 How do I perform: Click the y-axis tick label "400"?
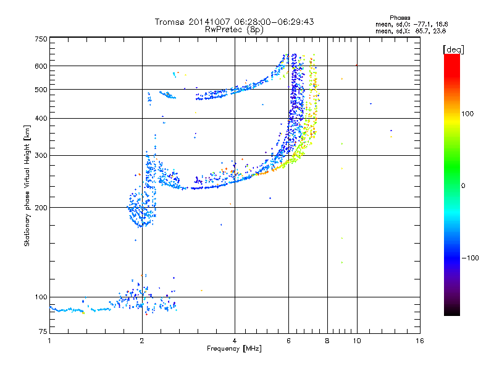coord(41,118)
